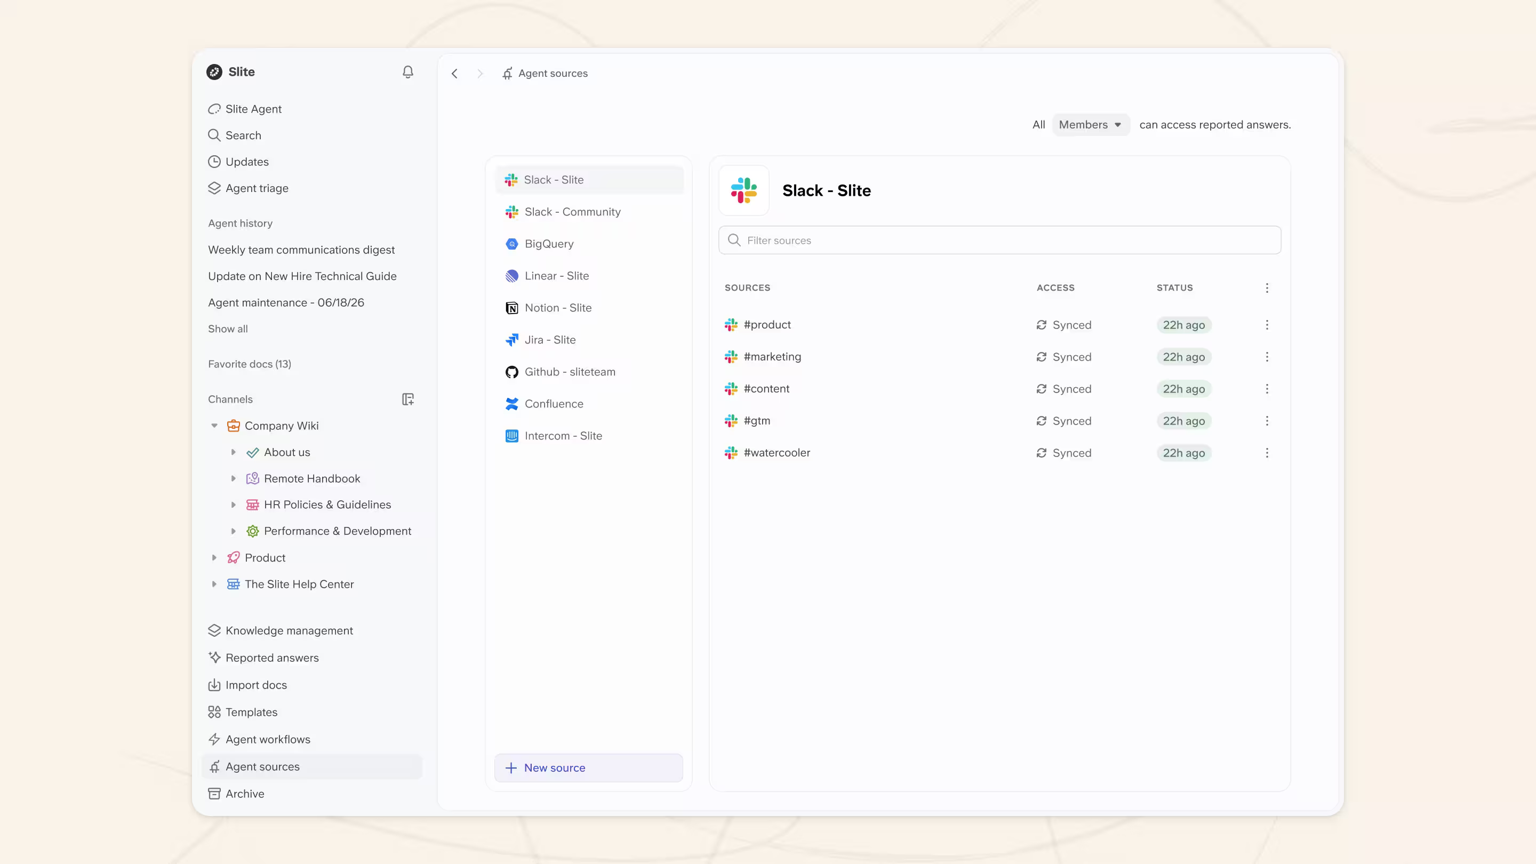Open the three-dot menu for #gtm
The image size is (1536, 864).
pos(1267,421)
